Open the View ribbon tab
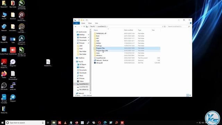The image size is (222, 125). (96, 23)
